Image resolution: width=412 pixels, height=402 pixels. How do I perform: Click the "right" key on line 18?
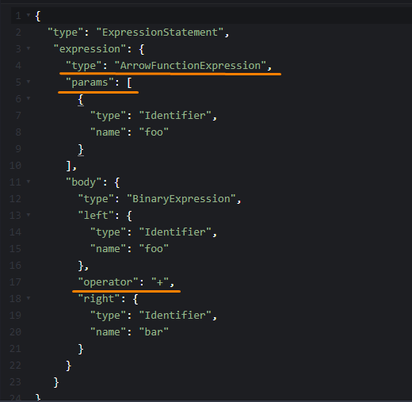(99, 299)
